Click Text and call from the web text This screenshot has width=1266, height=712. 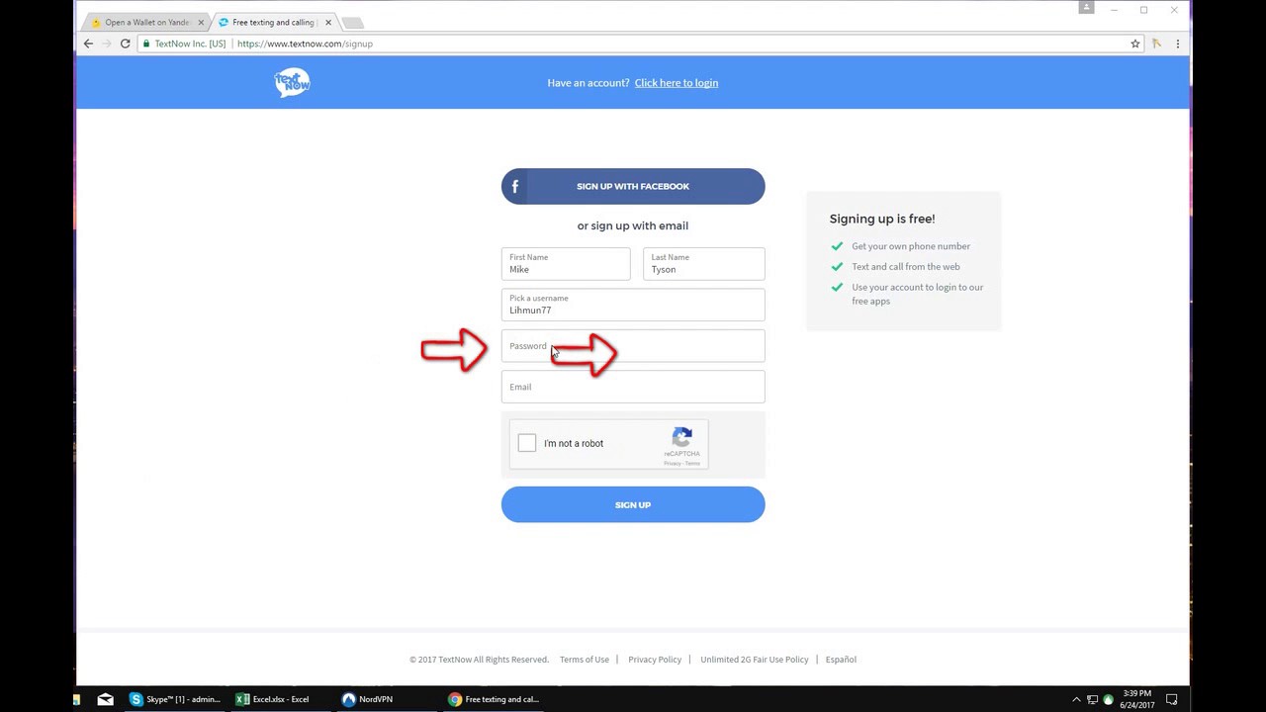coord(906,267)
